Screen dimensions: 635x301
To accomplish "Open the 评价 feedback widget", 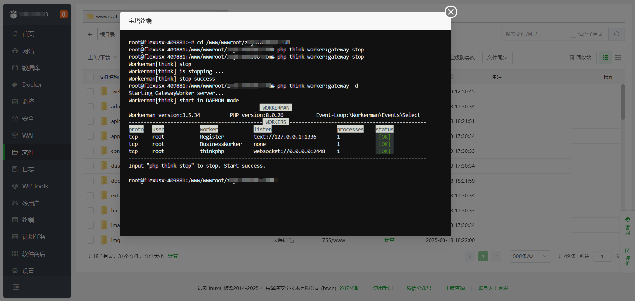I will [627, 257].
